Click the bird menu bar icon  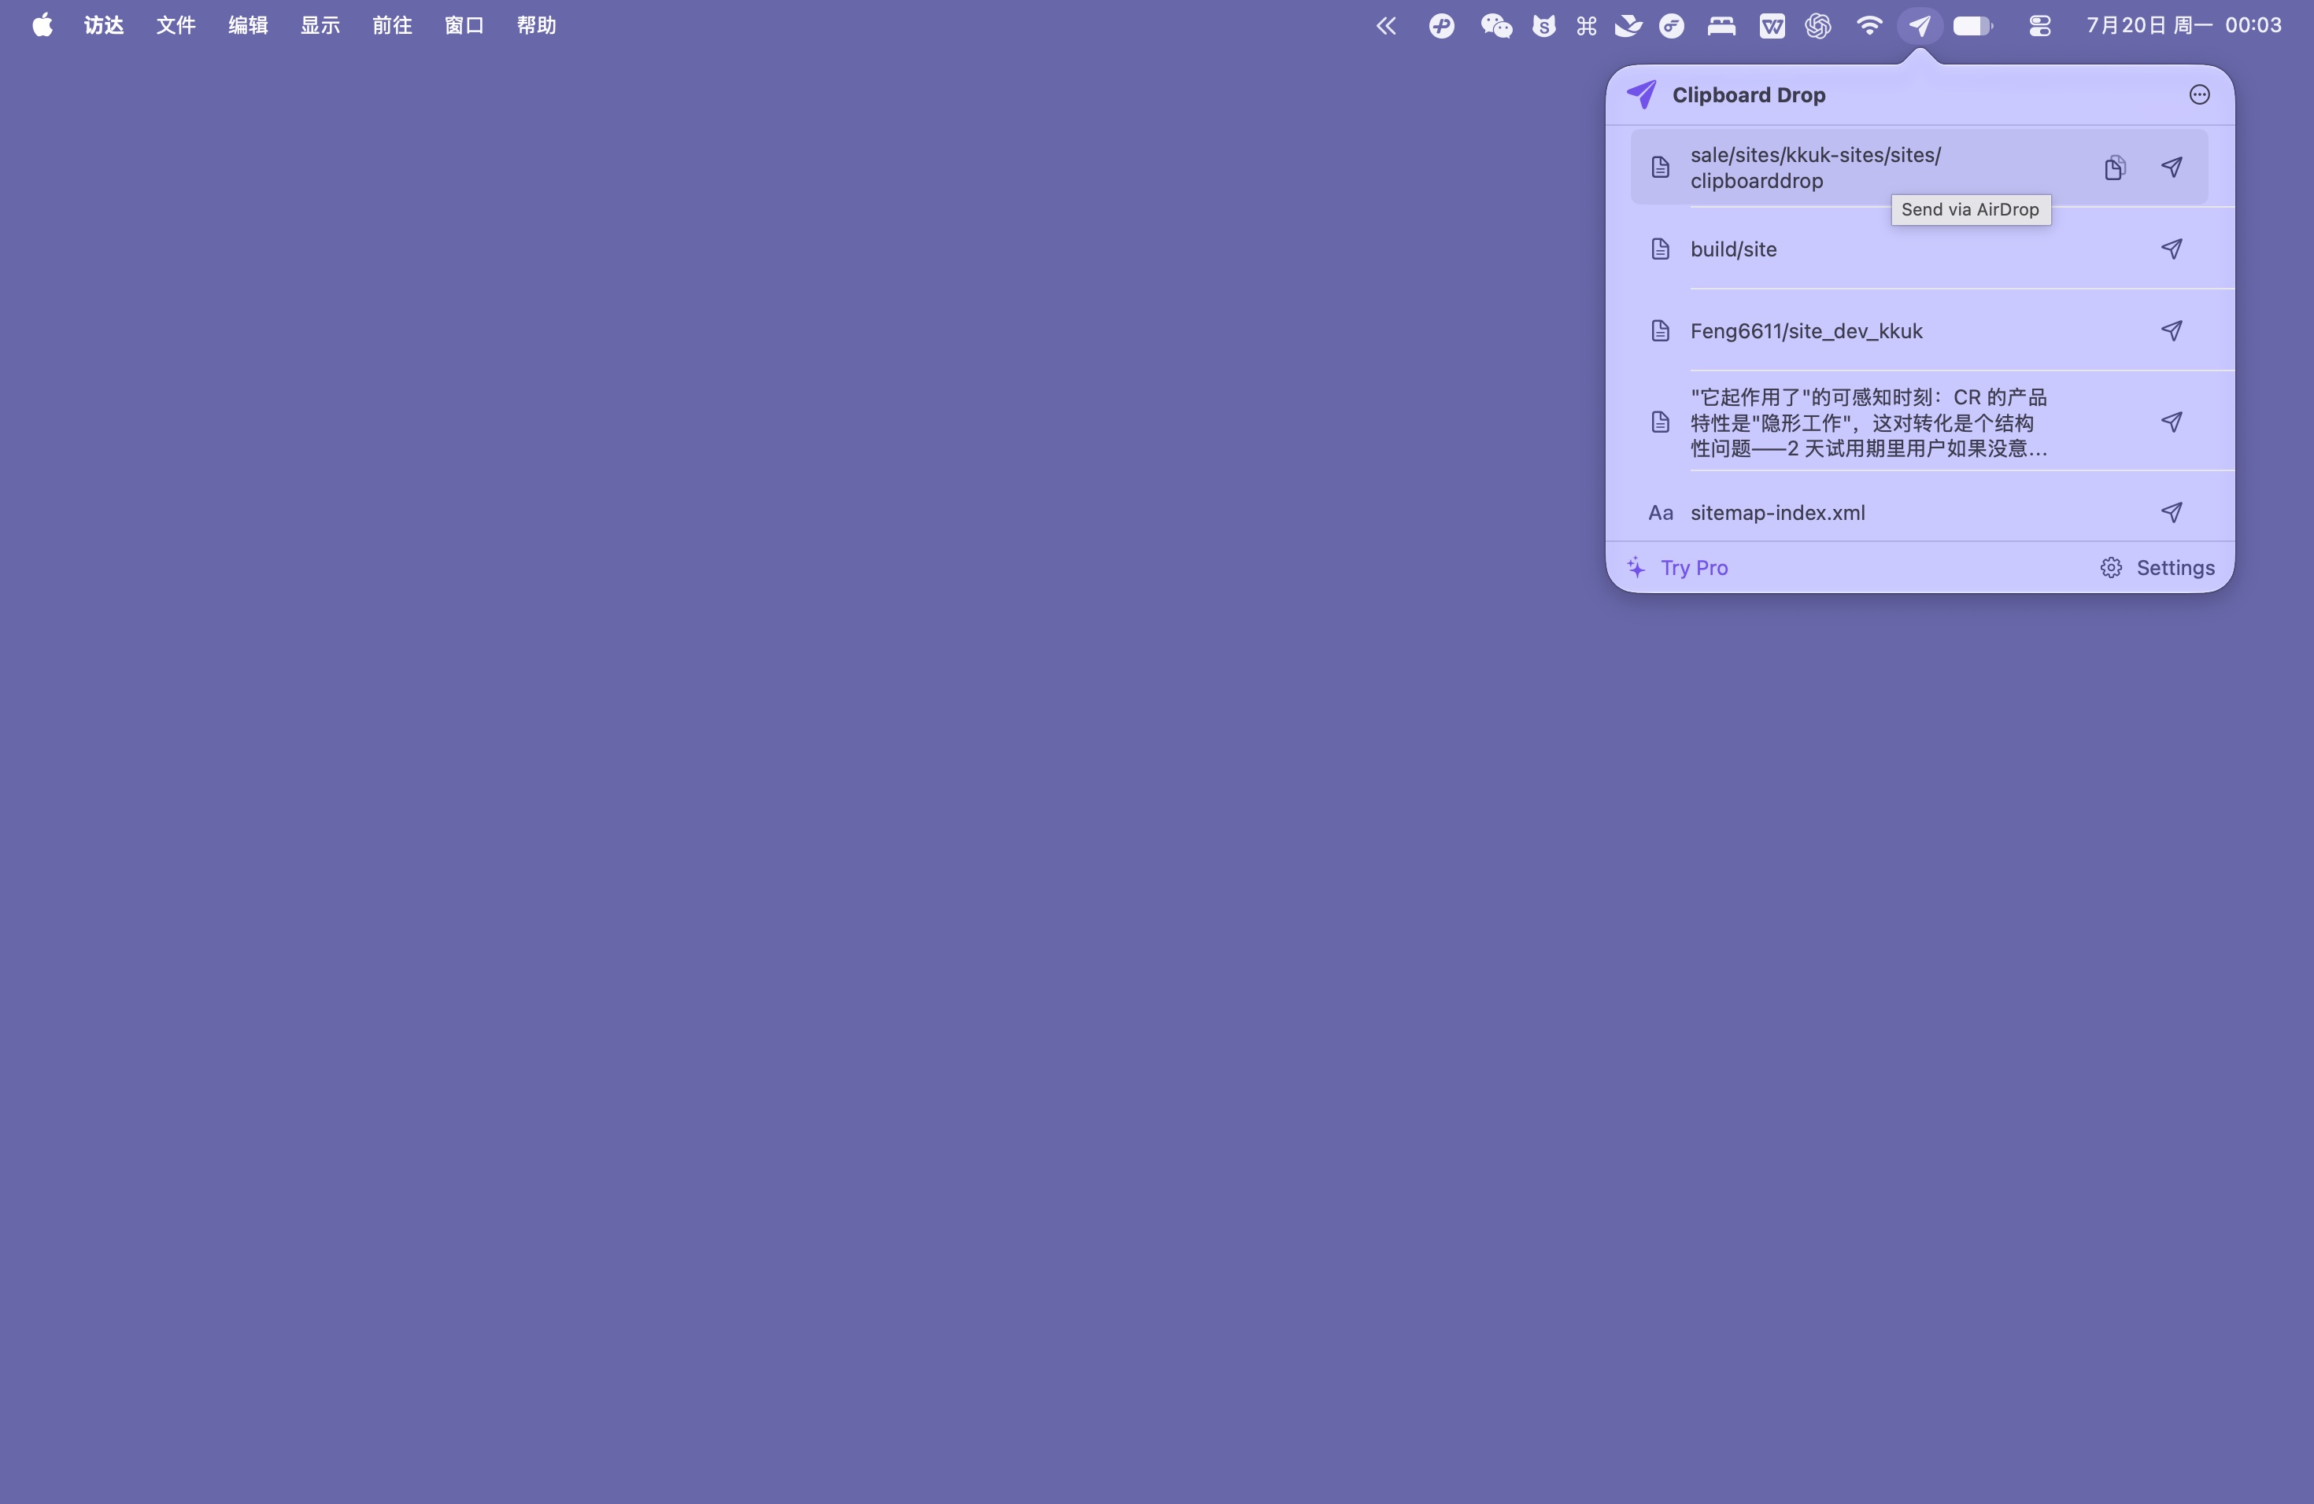click(x=1628, y=25)
